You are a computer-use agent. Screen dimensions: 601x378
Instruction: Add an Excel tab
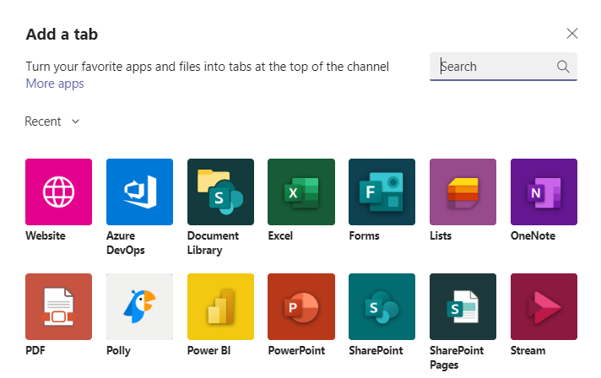point(301,192)
